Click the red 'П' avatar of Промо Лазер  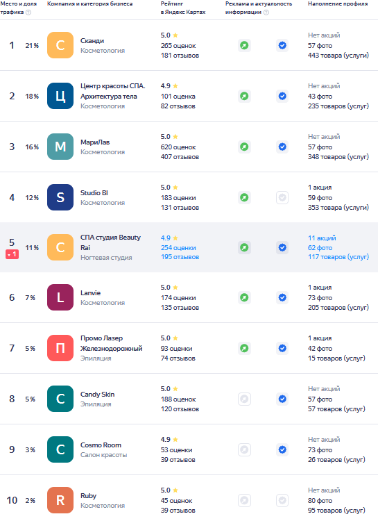point(60,348)
